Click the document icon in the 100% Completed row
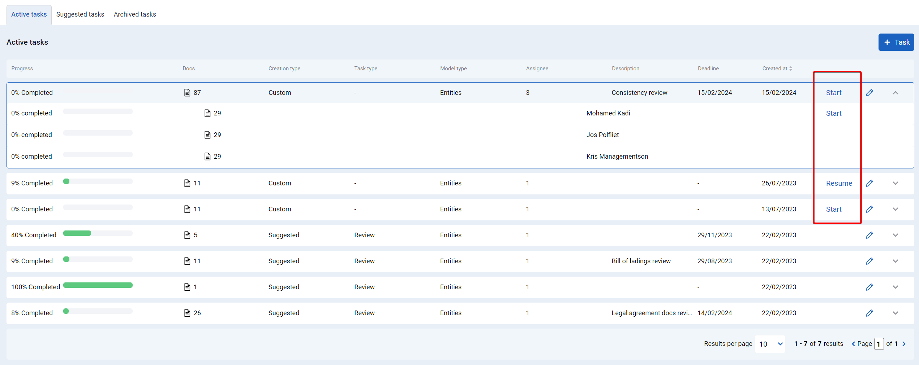This screenshot has height=365, width=919. 187,287
